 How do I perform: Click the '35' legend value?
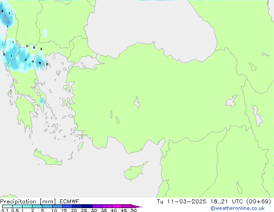pos(104,210)
